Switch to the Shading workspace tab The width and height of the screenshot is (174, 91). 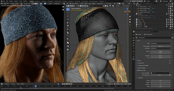pos(65,2)
